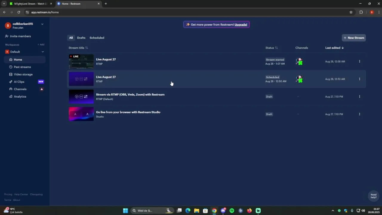382x215 pixels.
Task: Click channel icons of Stream started row
Action: coord(299,62)
